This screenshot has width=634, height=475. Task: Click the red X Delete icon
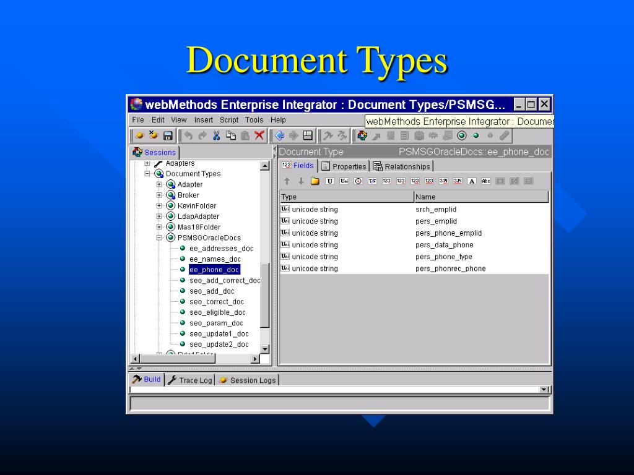click(259, 135)
